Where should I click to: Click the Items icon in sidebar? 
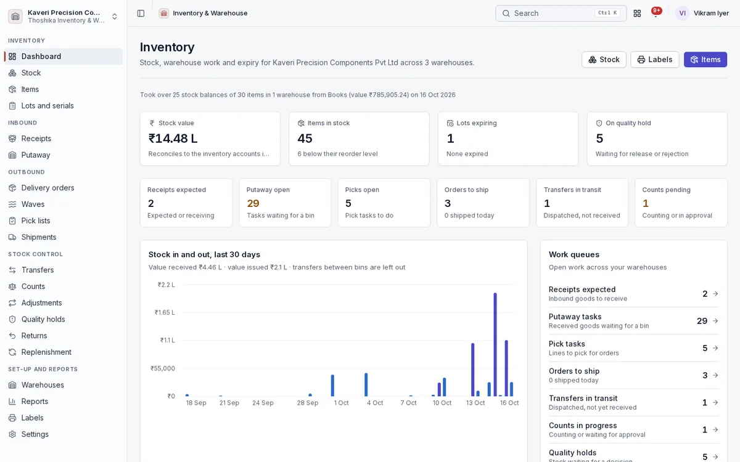pos(12,89)
